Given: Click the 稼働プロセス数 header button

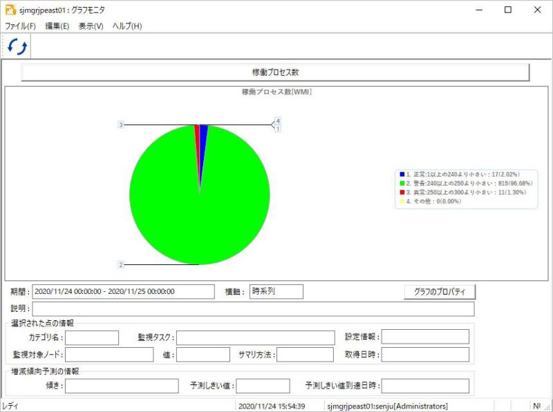Looking at the screenshot, I should tap(275, 72).
